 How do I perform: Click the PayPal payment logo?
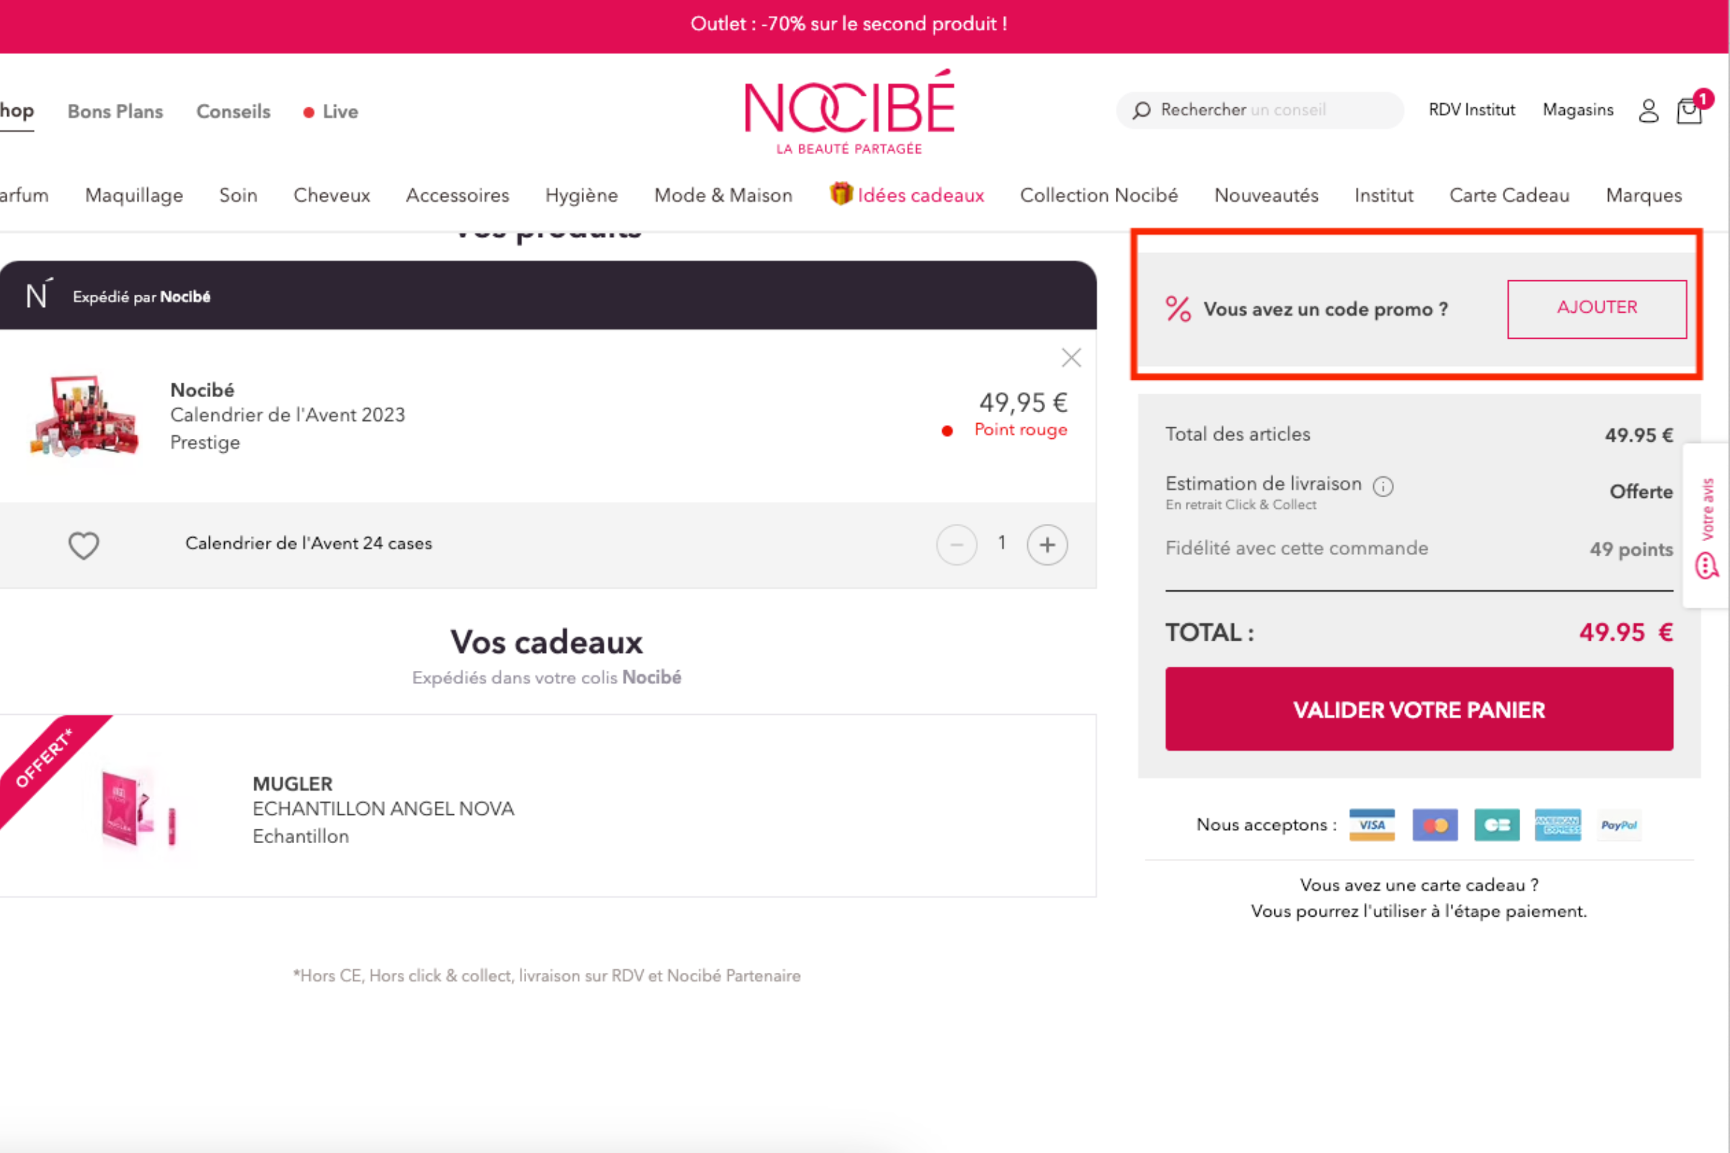[1619, 824]
